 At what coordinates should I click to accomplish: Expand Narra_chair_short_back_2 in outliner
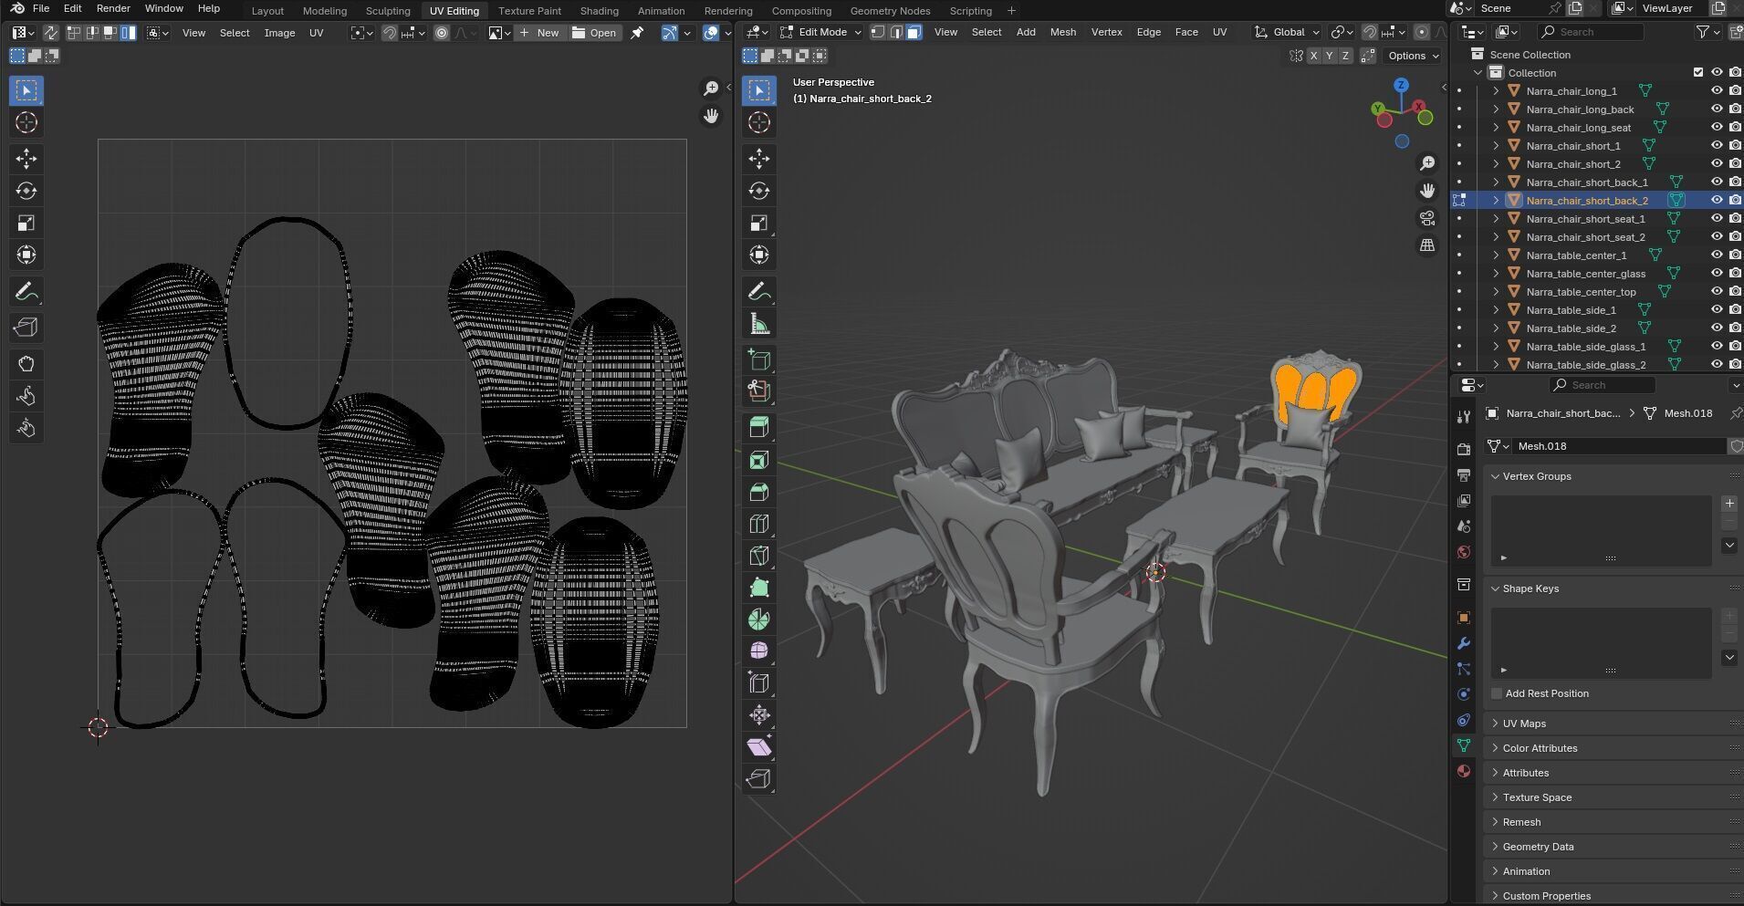(x=1496, y=200)
